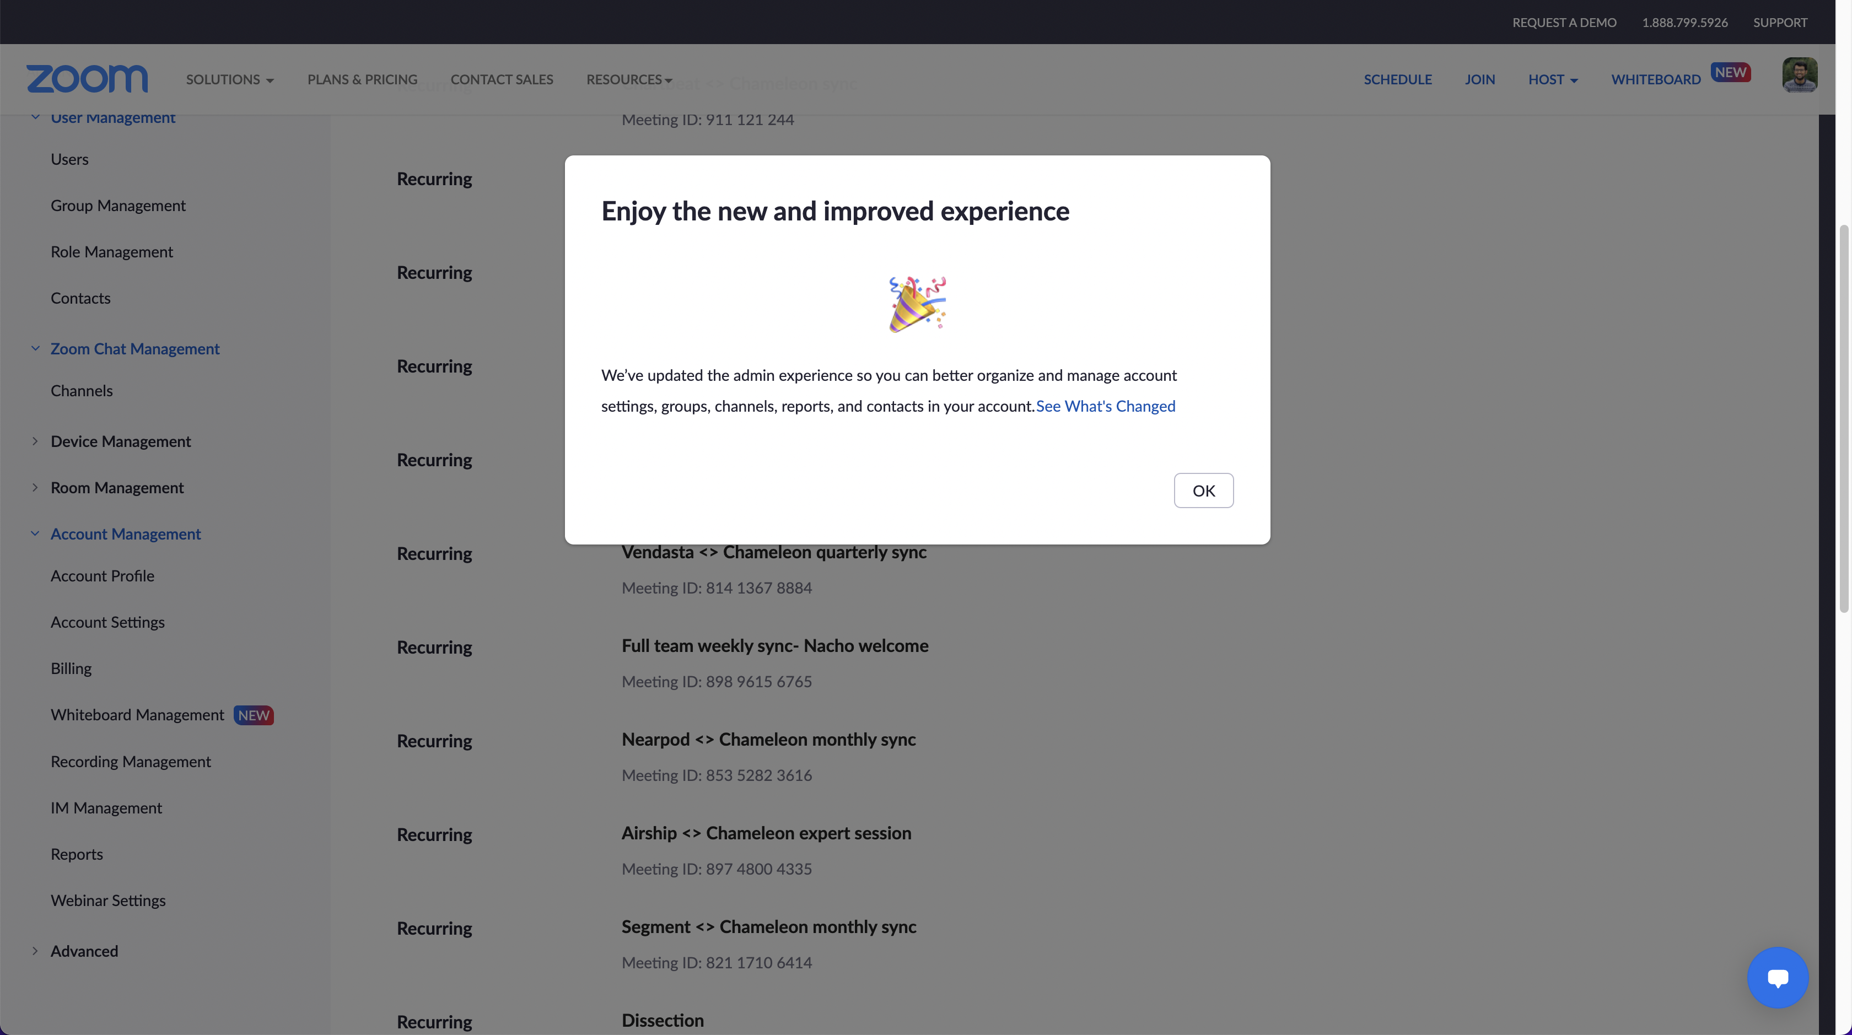Viewport: 1852px width, 1035px height.
Task: Expand the Advanced section chevron
Action: [x=35, y=951]
